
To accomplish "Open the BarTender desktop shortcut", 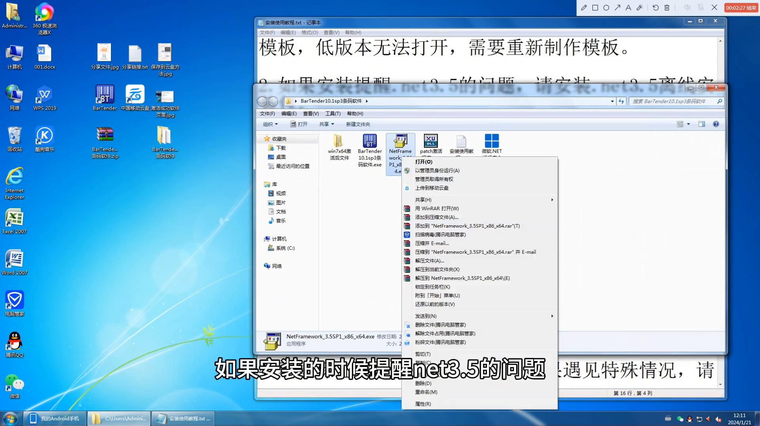I will 104,98.
